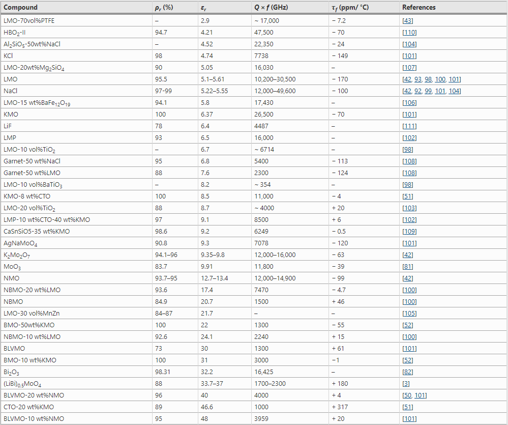Open reference [104] in the Al2SiO5-50wt%NaCl row
This screenshot has width=508, height=425.
409,44
